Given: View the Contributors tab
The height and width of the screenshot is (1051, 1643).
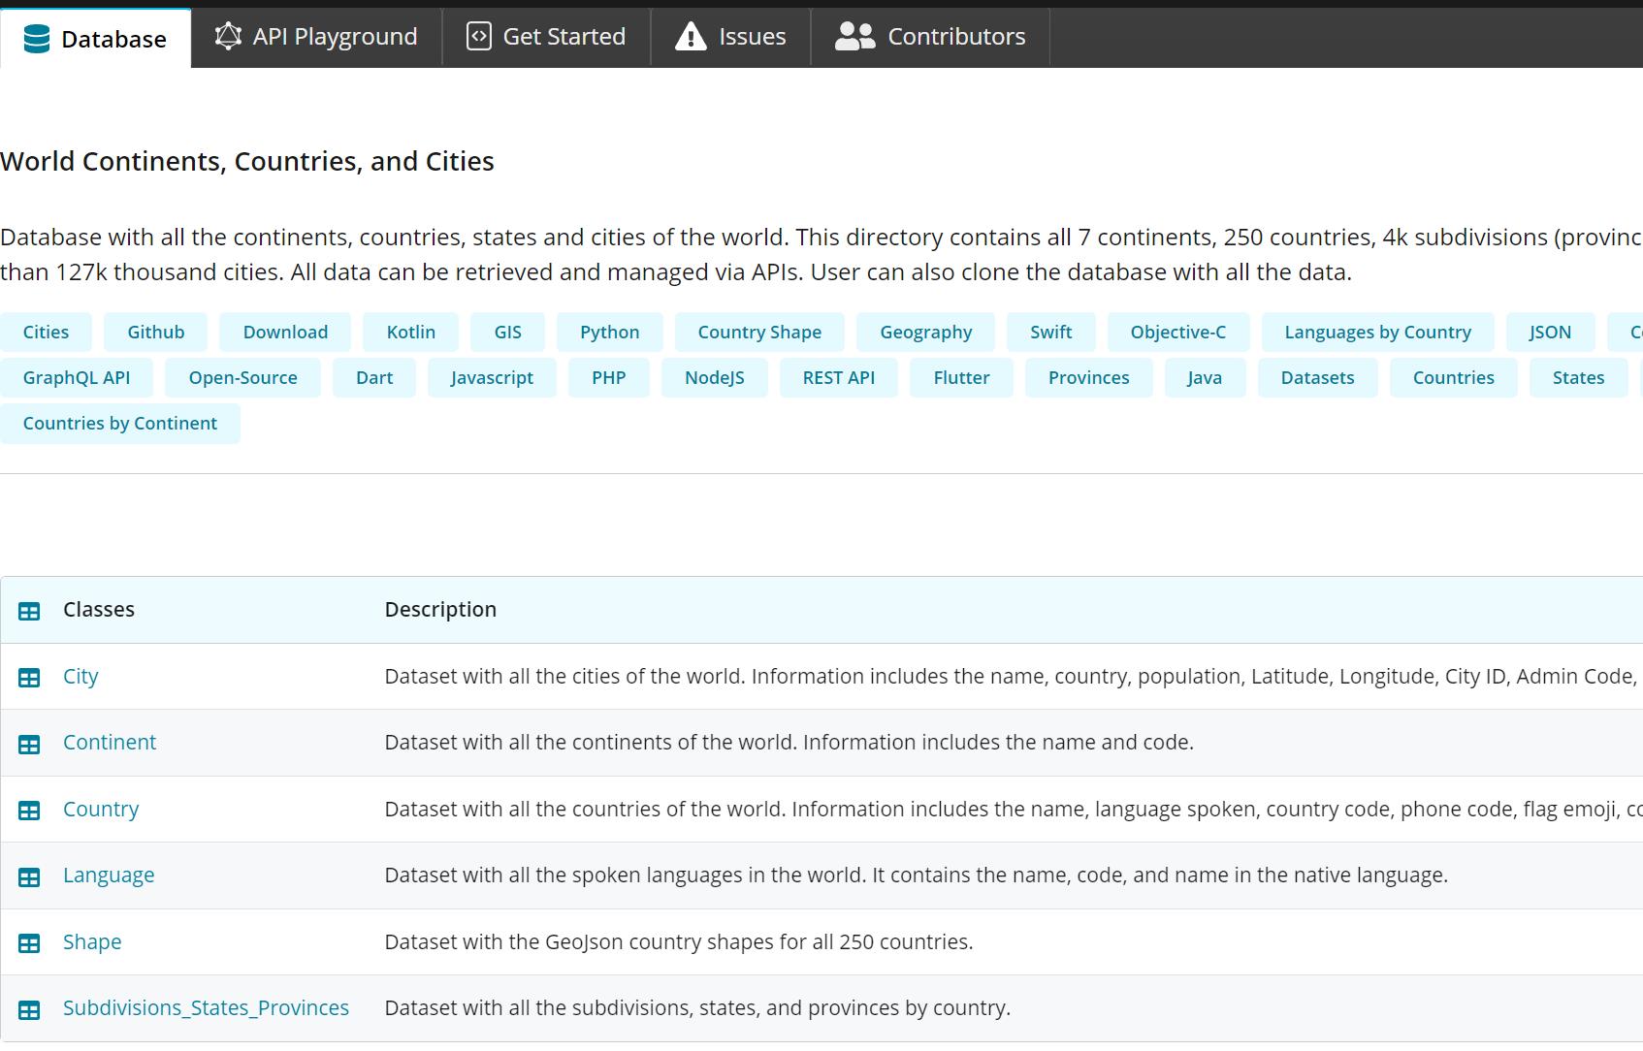Looking at the screenshot, I should (930, 37).
